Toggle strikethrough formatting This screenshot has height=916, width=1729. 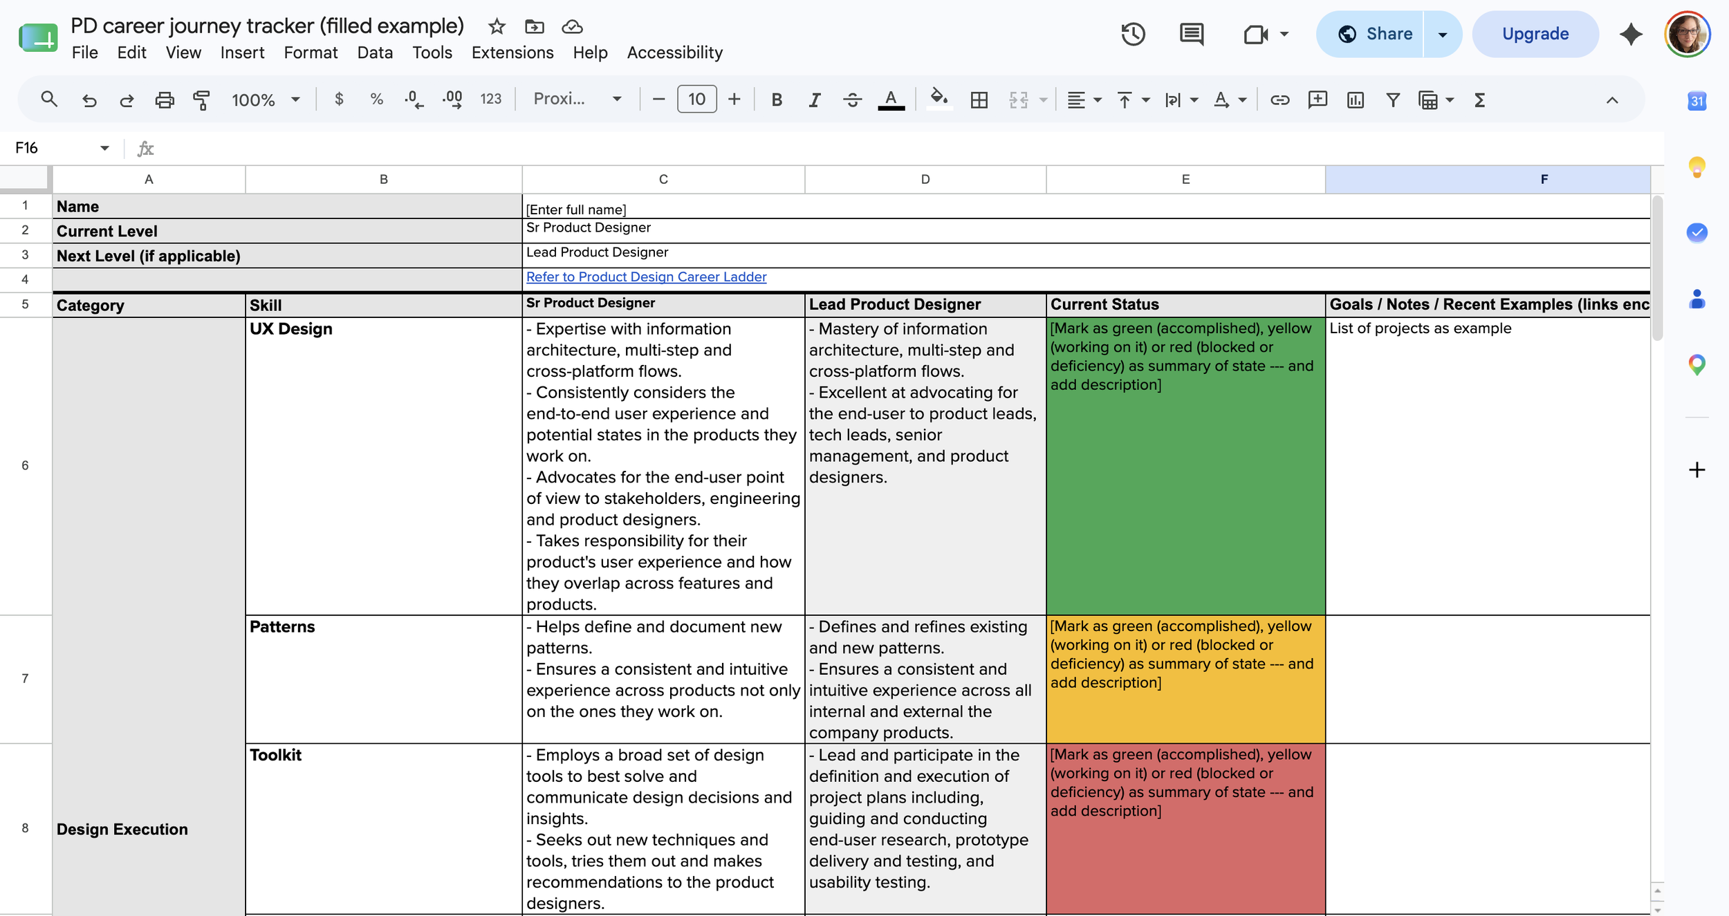853,100
